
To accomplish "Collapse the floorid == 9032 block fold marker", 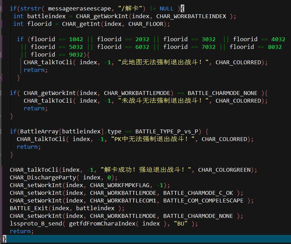I will [x=1, y=54].
